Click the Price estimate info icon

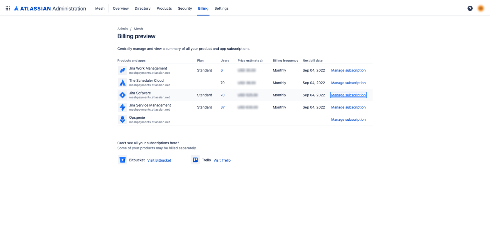(261, 61)
